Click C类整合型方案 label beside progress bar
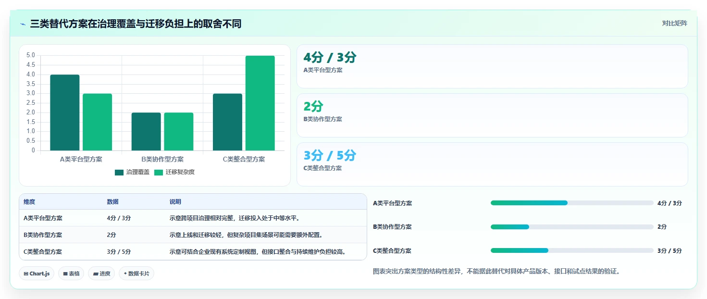This screenshot has width=707, height=299. (393, 251)
